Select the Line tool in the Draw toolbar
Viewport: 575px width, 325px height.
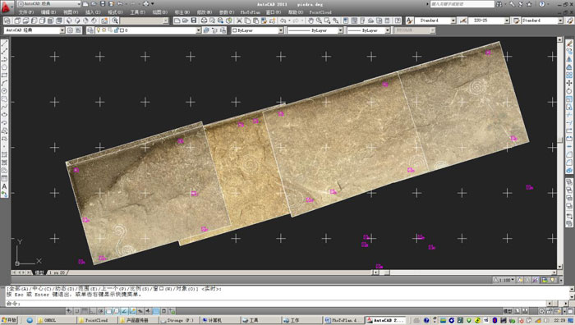coord(4,43)
